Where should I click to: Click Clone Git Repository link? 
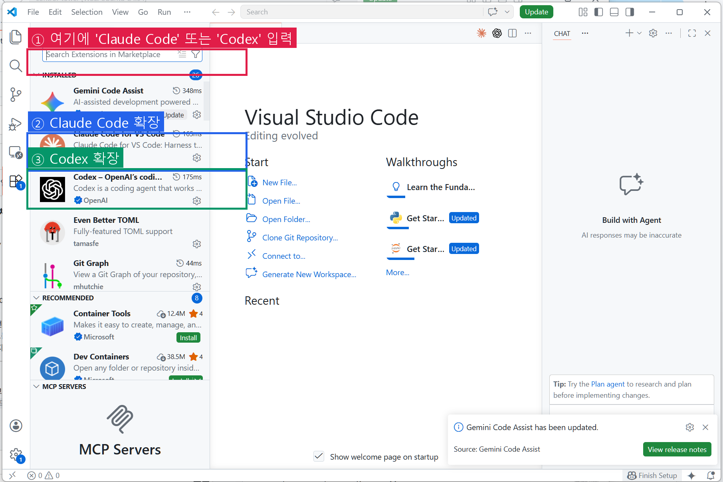(300, 238)
